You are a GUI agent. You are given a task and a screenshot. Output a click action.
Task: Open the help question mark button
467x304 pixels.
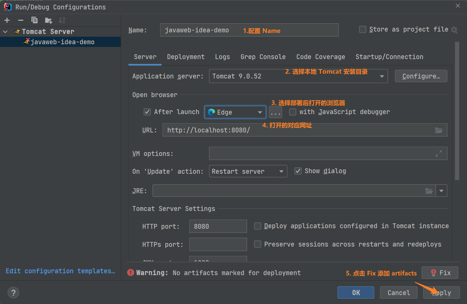(x=13, y=293)
